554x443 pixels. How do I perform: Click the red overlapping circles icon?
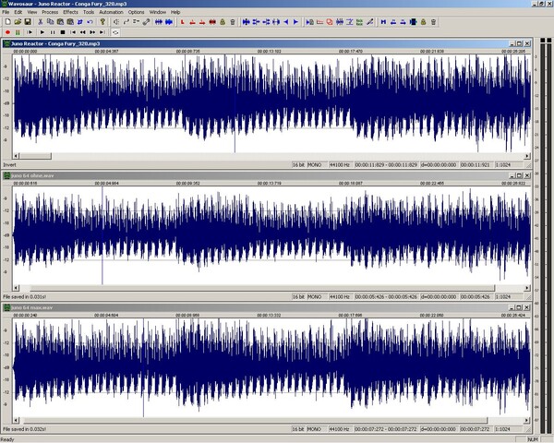click(x=330, y=22)
